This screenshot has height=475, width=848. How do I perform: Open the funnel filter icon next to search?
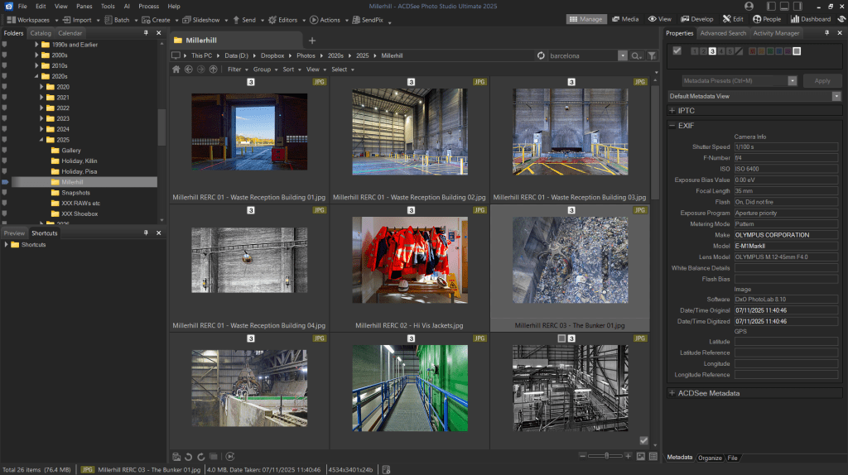coord(652,55)
